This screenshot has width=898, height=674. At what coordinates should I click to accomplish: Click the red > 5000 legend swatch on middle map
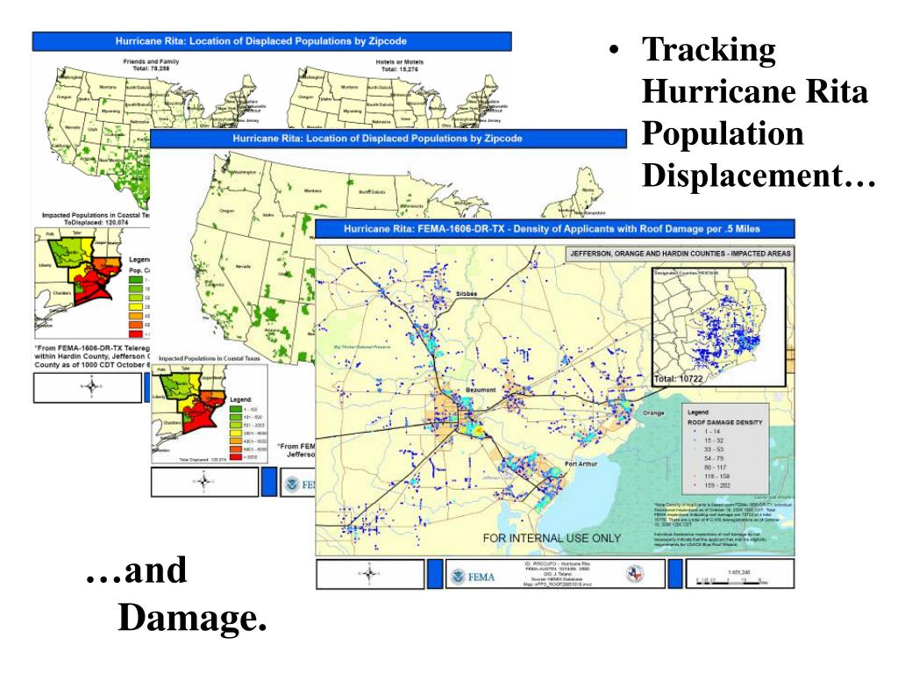coord(235,456)
